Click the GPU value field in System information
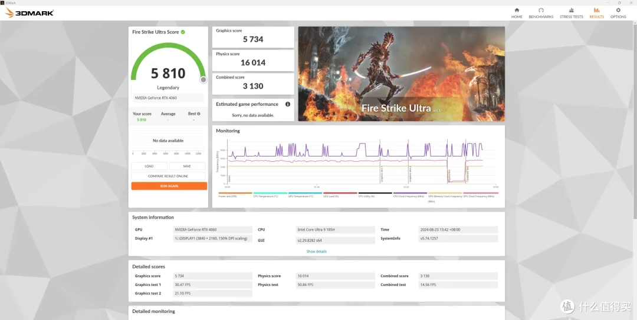This screenshot has width=637, height=320. (x=213, y=229)
